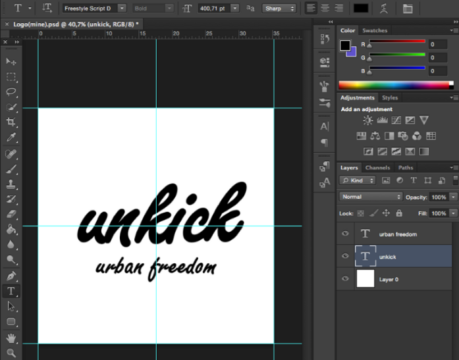Switch to the Channels tab
Image resolution: width=459 pixels, height=360 pixels.
tap(377, 168)
